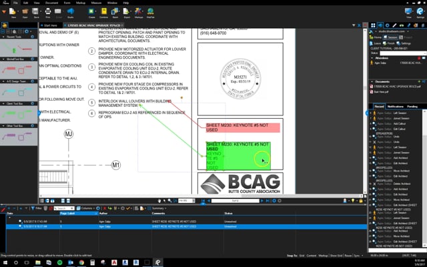Screen dimensions: 427x267
Task: Click the Sessions button in Studio panel
Action: click(390, 37)
